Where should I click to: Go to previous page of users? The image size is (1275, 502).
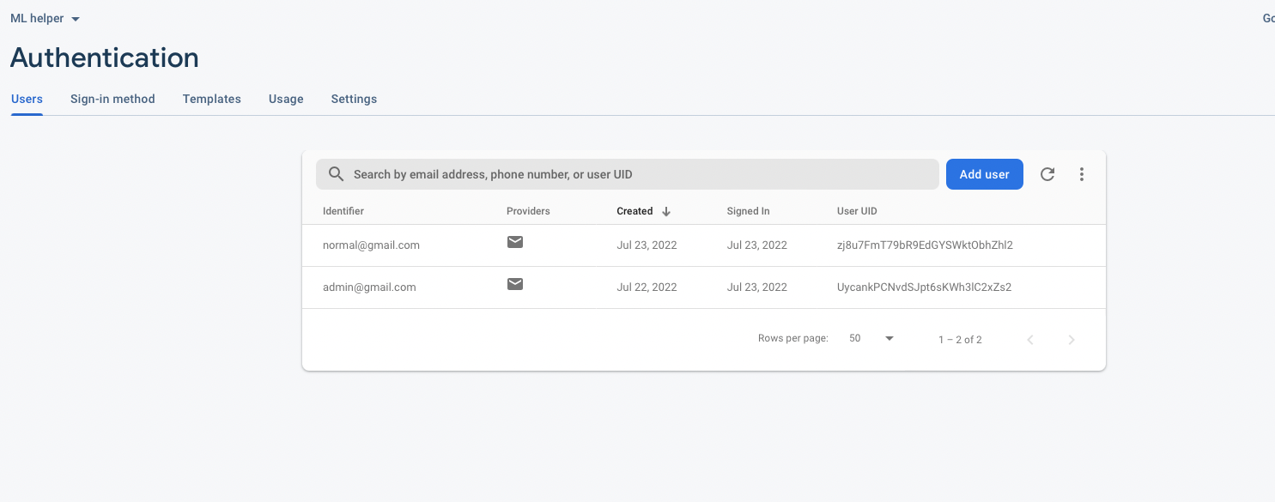[x=1030, y=340]
